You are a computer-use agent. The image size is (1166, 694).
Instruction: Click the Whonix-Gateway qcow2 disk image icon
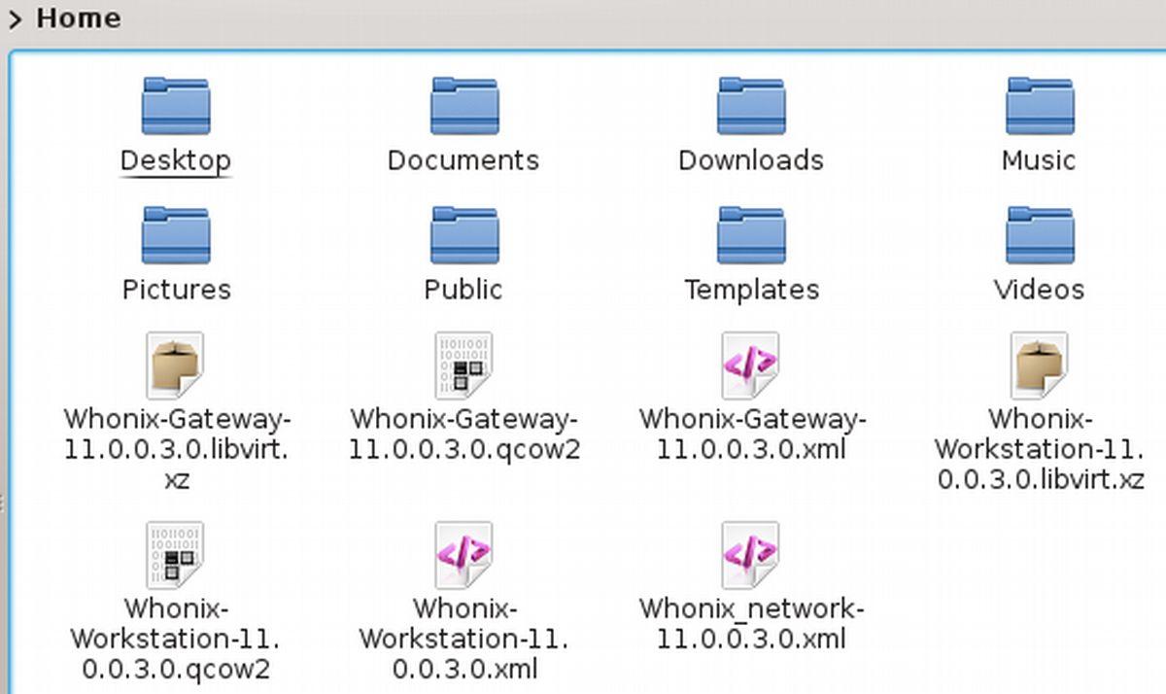click(463, 365)
